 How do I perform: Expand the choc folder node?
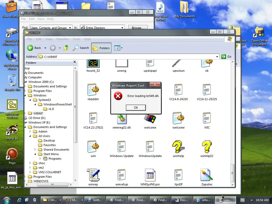click(30, 163)
